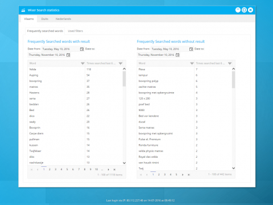The height and width of the screenshot is (205, 273).
Task: Click the right table scrollbar thumb
Action: pyautogui.click(x=233, y=80)
